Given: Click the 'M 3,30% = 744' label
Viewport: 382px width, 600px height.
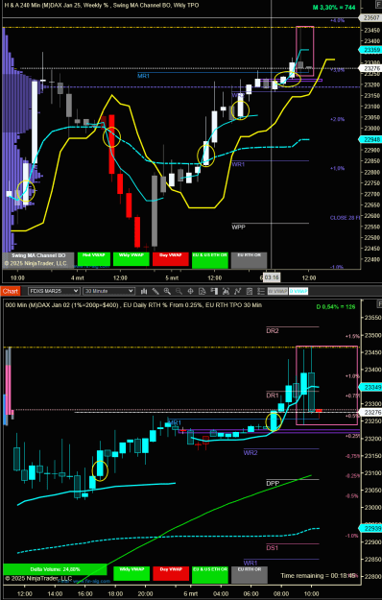Looking at the screenshot, I should click(x=334, y=7).
